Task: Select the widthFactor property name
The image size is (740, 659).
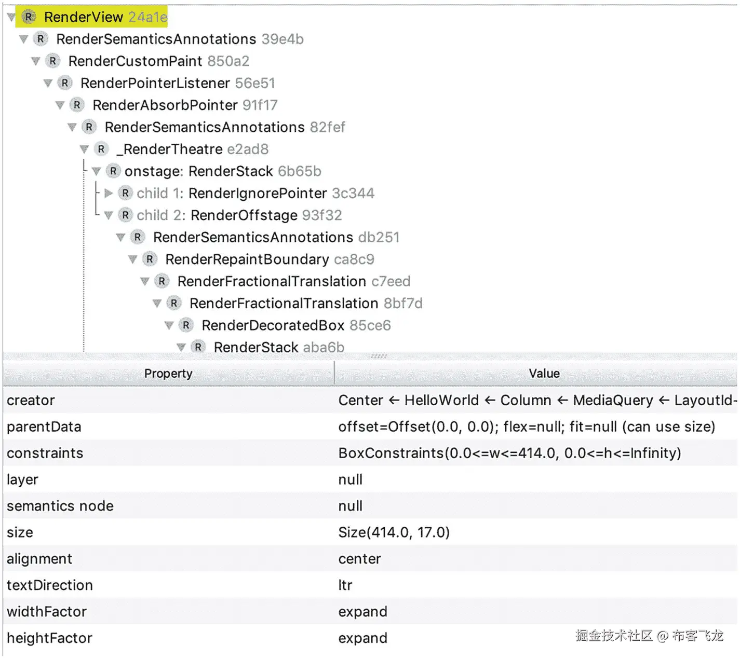Action: tap(47, 612)
